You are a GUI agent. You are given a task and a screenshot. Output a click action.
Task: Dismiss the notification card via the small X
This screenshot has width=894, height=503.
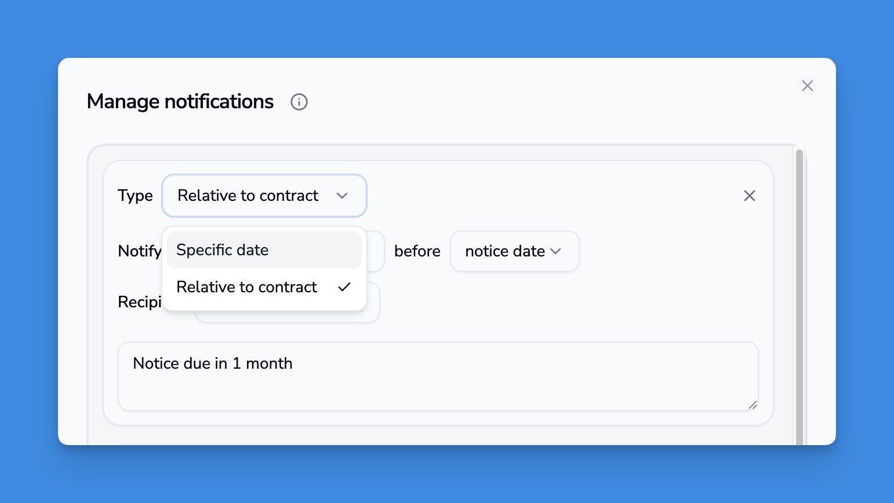pyautogui.click(x=750, y=196)
